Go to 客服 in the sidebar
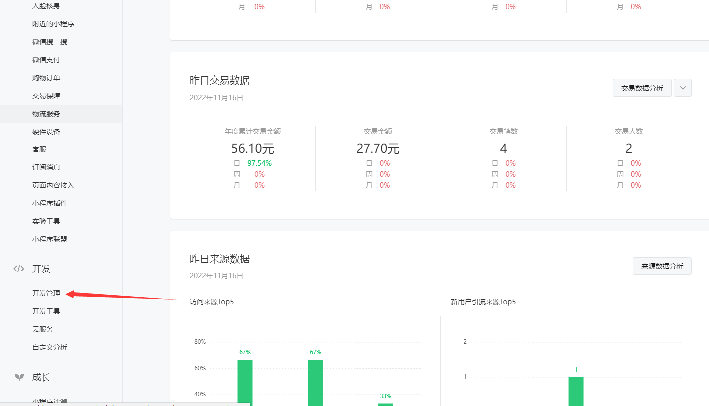The image size is (709, 406). [39, 149]
